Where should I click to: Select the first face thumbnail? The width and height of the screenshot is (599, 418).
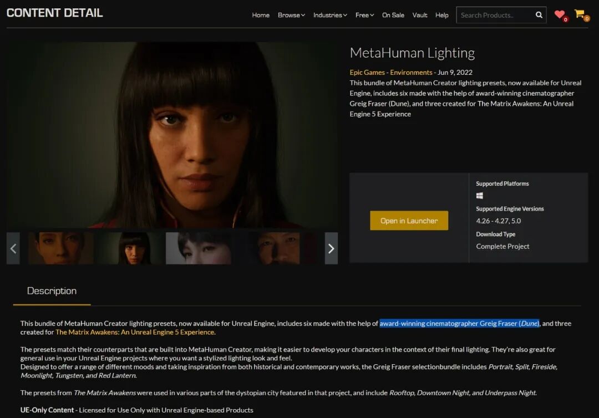[x=61, y=248]
